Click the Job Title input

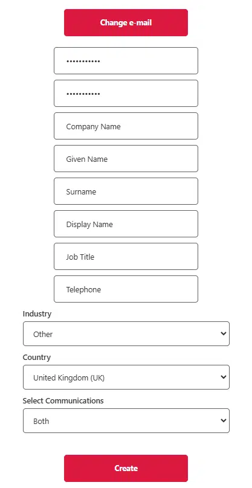click(x=126, y=257)
